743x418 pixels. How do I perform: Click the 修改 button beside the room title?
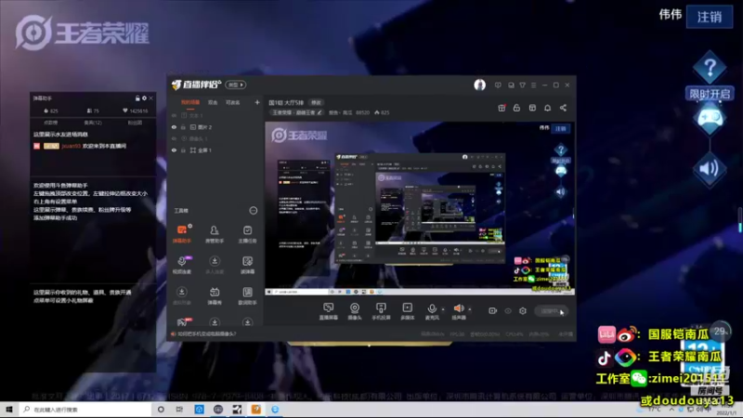click(x=316, y=102)
